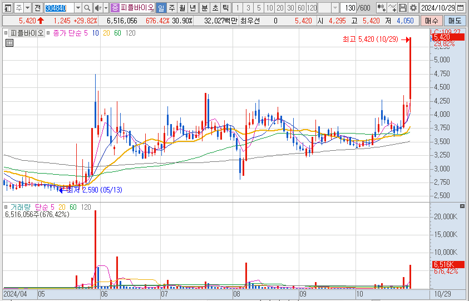
Task: Click the small square before 피플바이오 legend
Action: click(x=6, y=33)
